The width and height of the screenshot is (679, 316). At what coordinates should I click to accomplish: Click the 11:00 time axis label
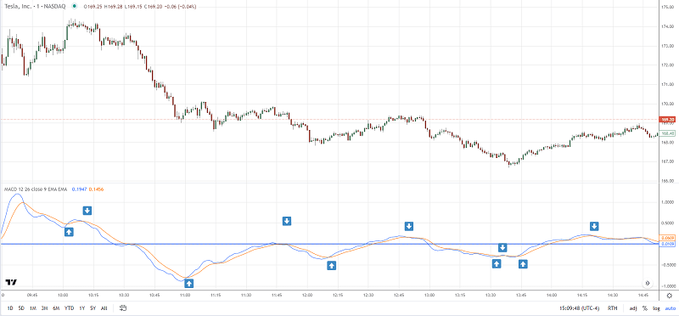click(185, 296)
